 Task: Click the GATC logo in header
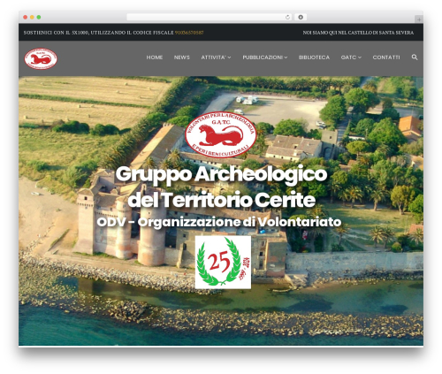(x=41, y=58)
